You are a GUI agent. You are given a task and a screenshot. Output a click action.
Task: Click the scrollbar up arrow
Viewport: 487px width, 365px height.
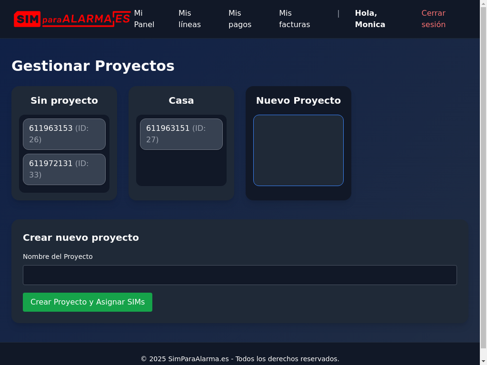(483, 3)
